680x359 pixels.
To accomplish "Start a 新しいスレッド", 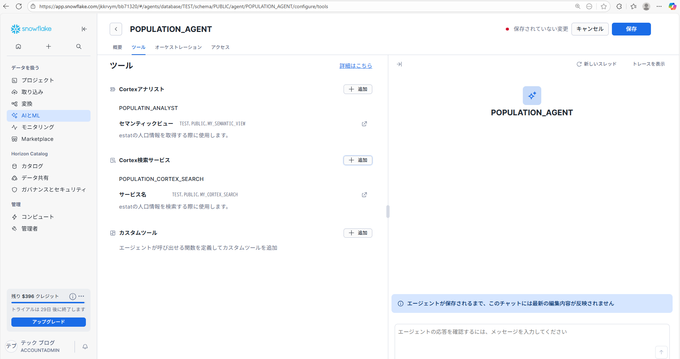I will tap(596, 64).
